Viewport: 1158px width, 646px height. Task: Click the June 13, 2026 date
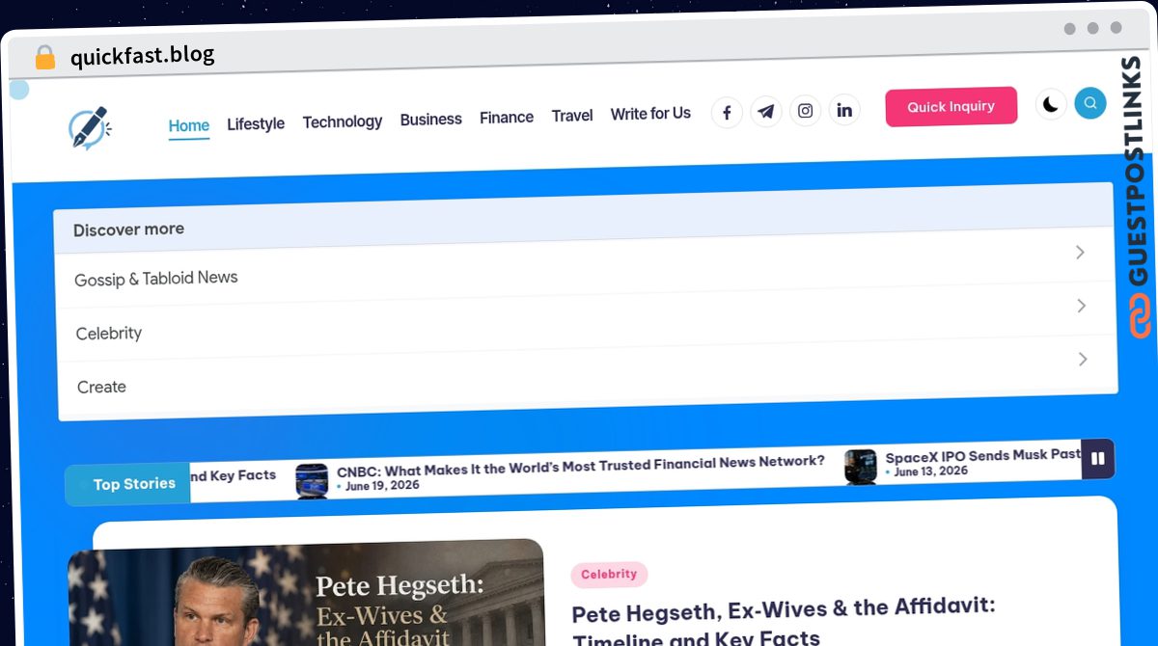coord(930,471)
